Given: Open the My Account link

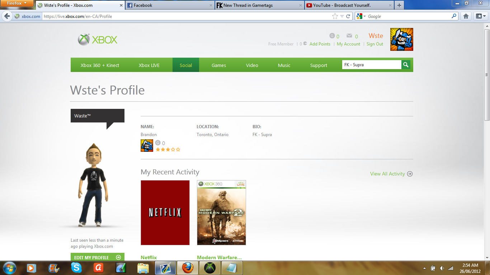Looking at the screenshot, I should 348,44.
